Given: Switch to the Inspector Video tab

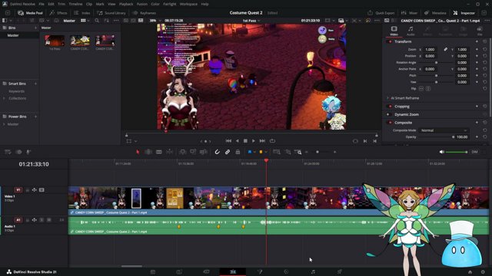Looking at the screenshot, I should pyautogui.click(x=394, y=31).
